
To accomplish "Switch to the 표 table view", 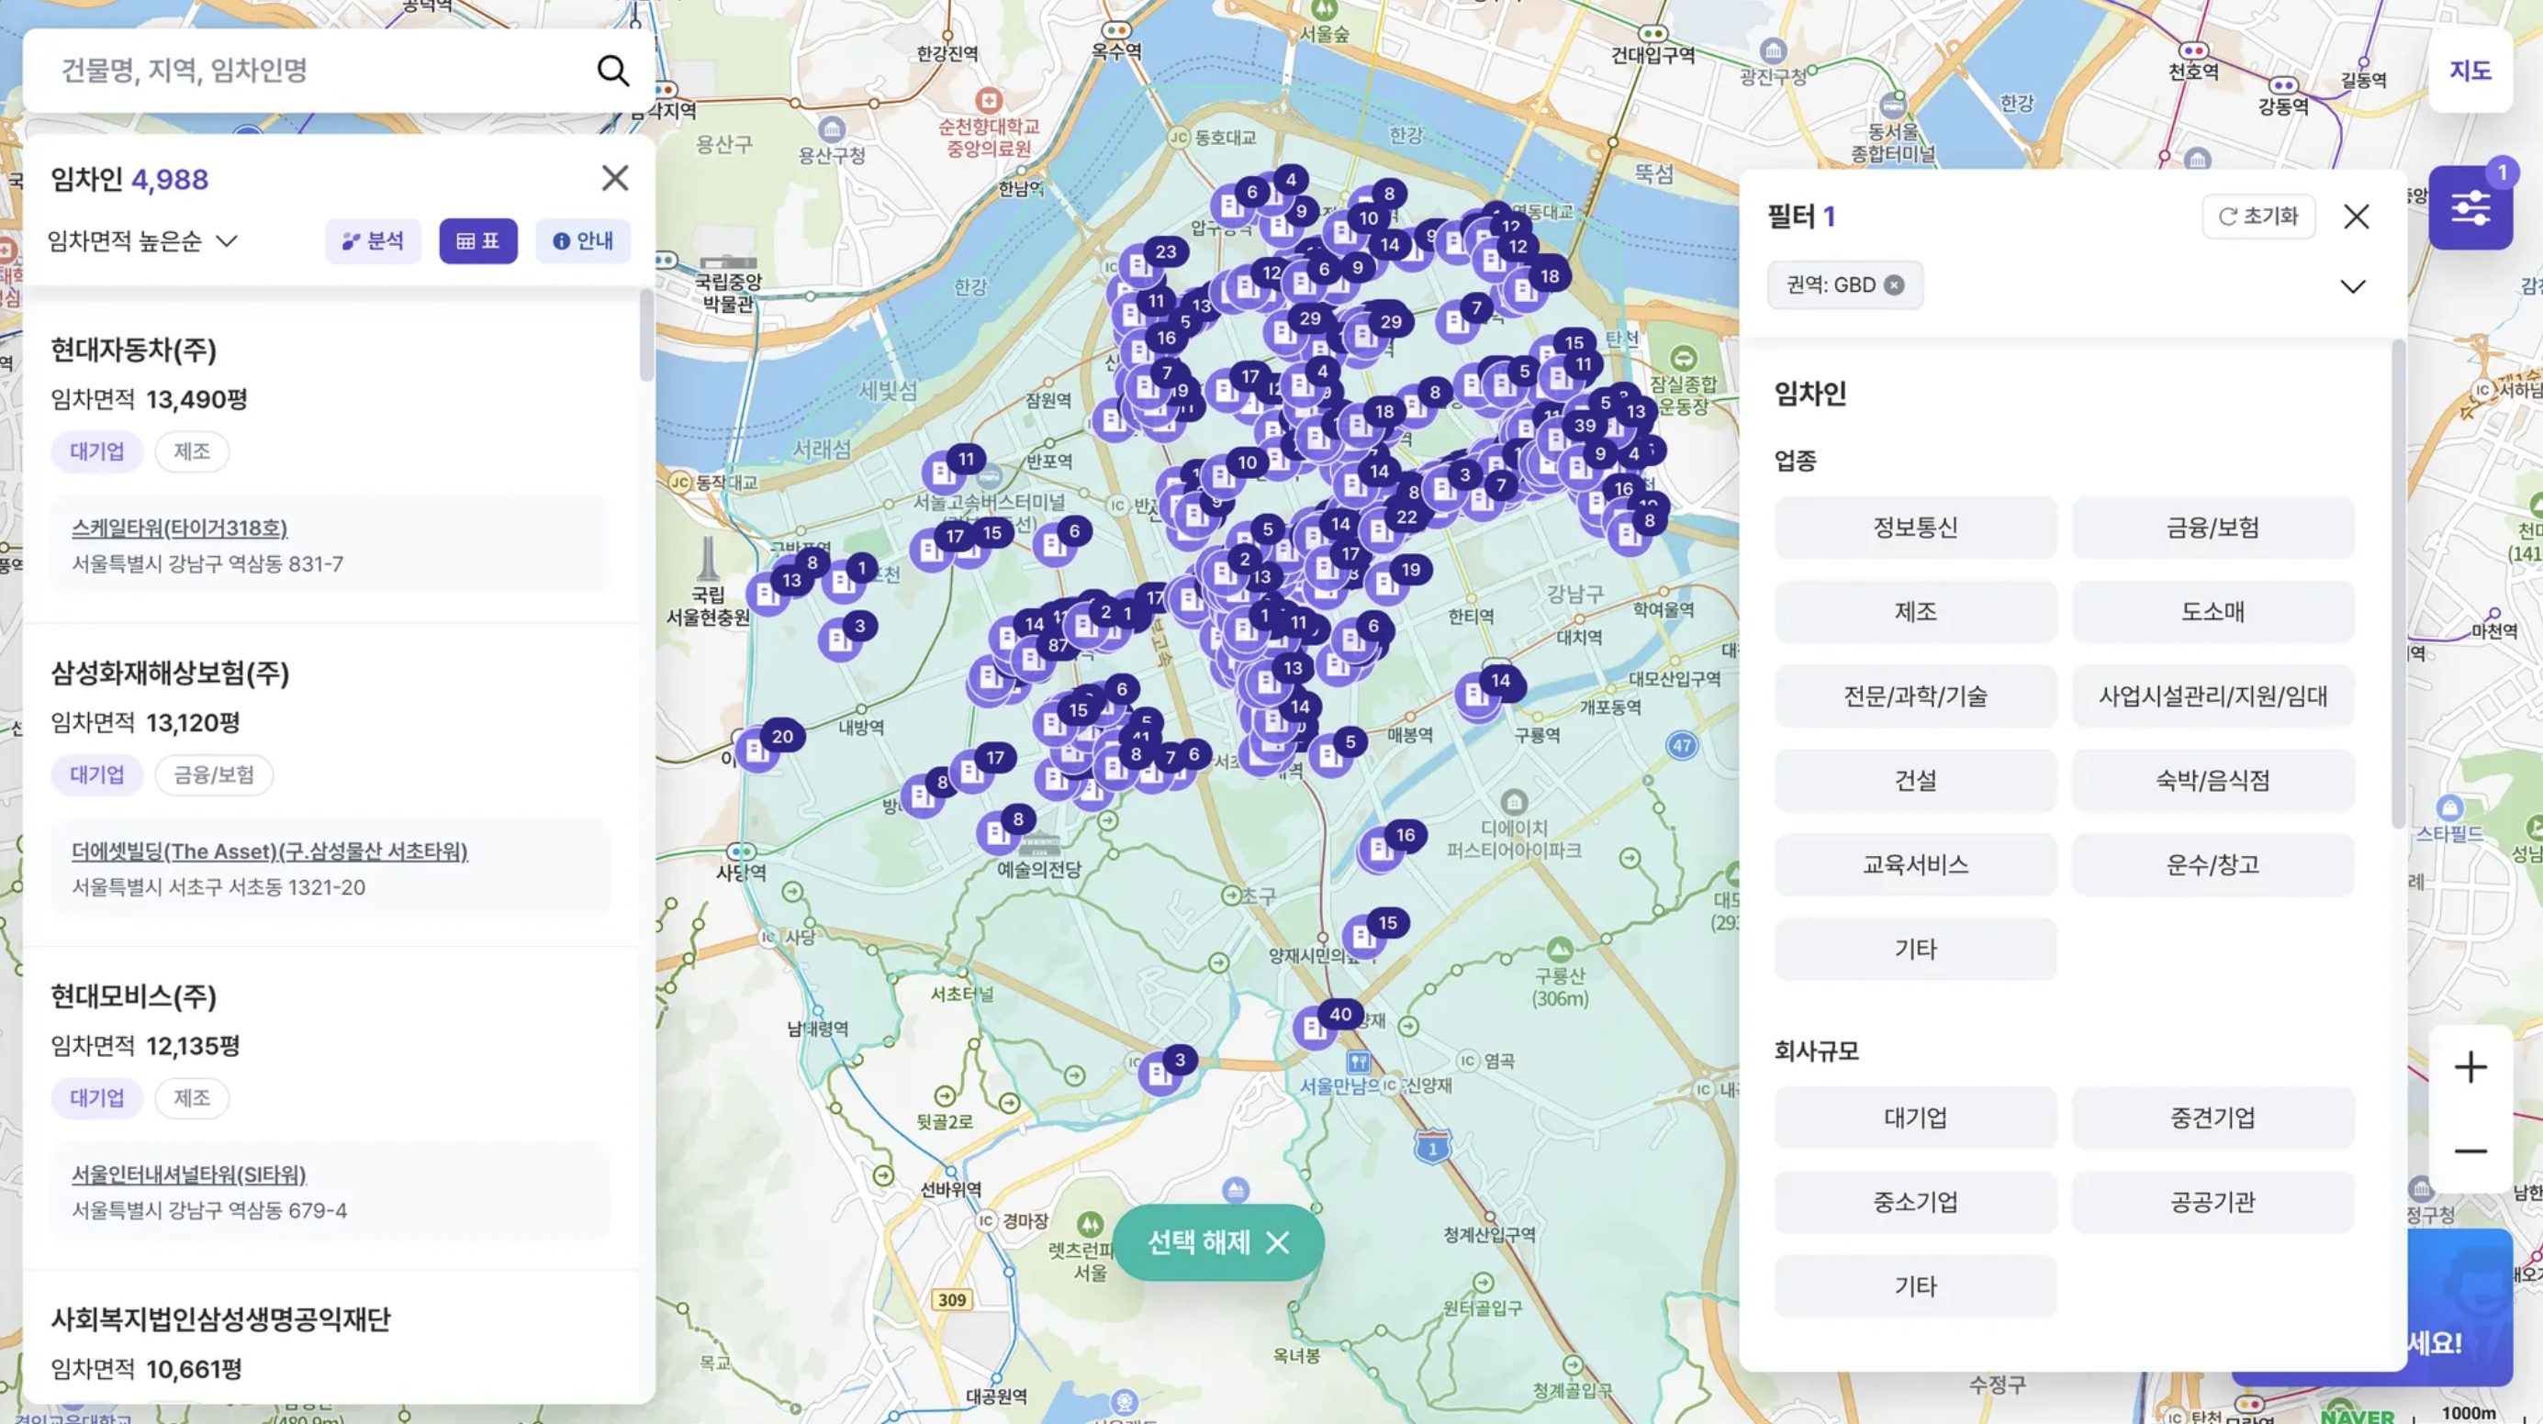I will 477,240.
